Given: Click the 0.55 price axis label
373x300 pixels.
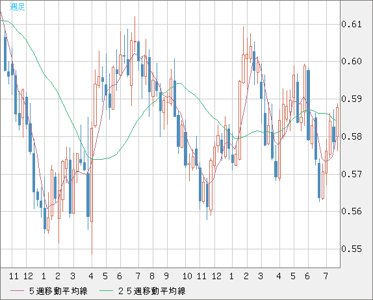Looking at the screenshot, I should tap(352, 249).
